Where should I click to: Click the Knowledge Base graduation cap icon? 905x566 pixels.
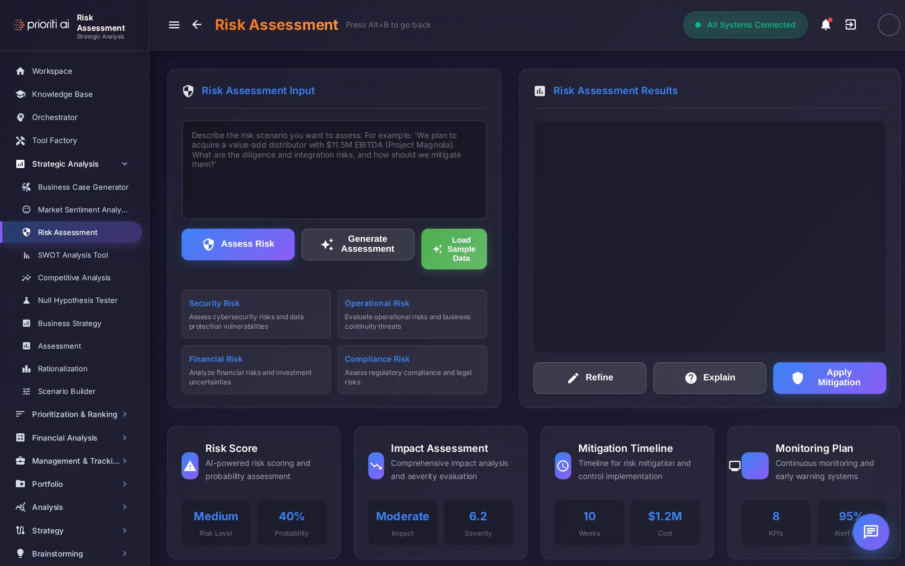pyautogui.click(x=20, y=94)
